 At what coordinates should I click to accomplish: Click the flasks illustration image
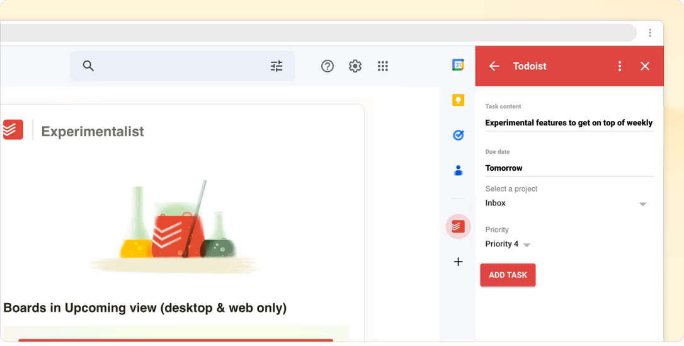click(x=174, y=227)
